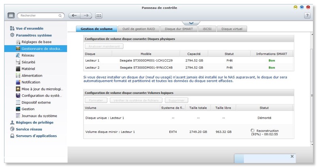Open the Réseau settings icon

pos(18,55)
